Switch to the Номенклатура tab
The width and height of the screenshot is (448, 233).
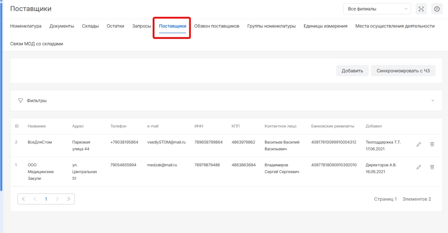(x=26, y=26)
